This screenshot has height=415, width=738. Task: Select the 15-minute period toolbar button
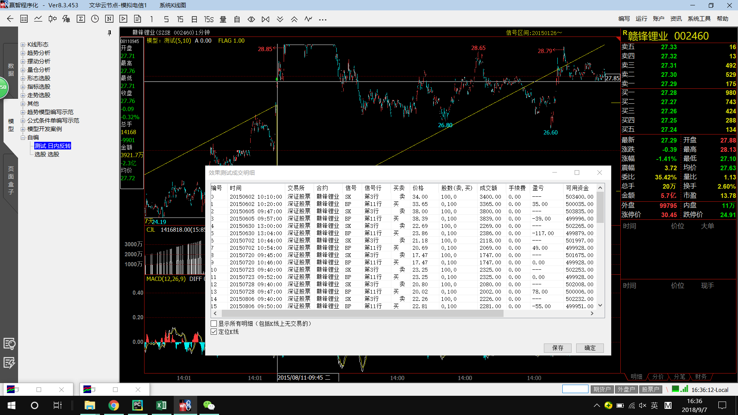180,19
